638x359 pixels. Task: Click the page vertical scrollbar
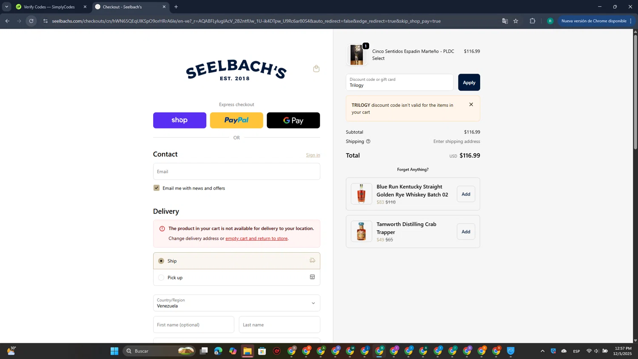click(x=635, y=91)
